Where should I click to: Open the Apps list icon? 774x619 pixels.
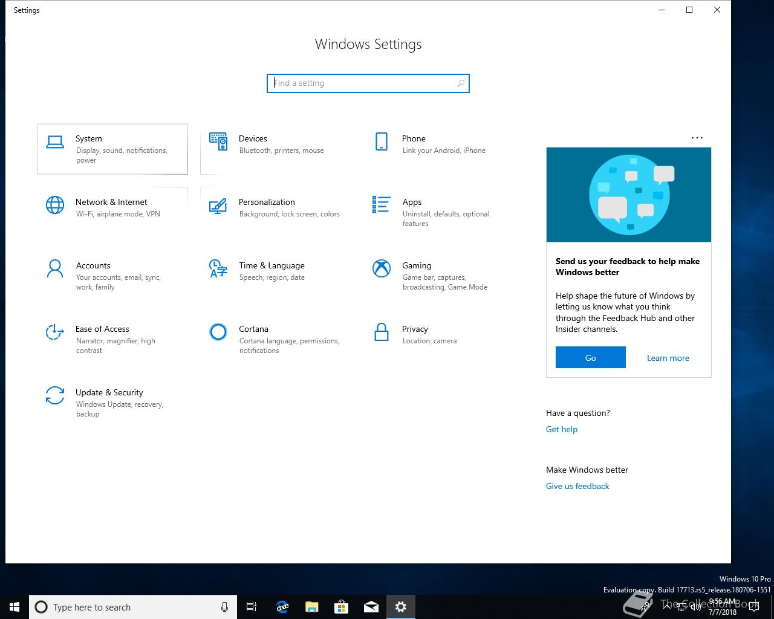[382, 204]
